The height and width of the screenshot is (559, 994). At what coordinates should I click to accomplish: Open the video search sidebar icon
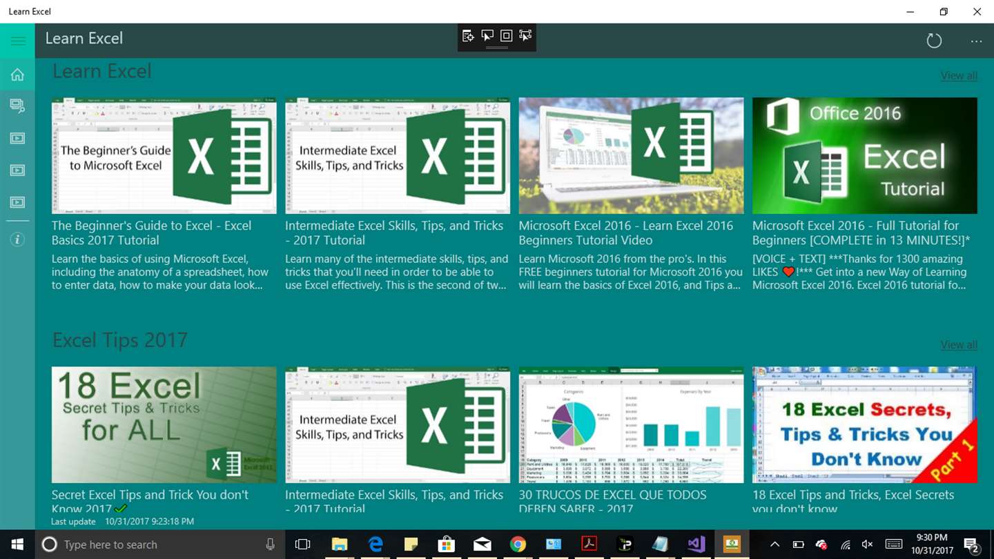[17, 106]
